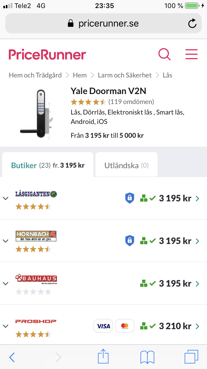Viewport: 207px width, 369px height.
Task: Tap the Safari share icon
Action: (x=104, y=357)
